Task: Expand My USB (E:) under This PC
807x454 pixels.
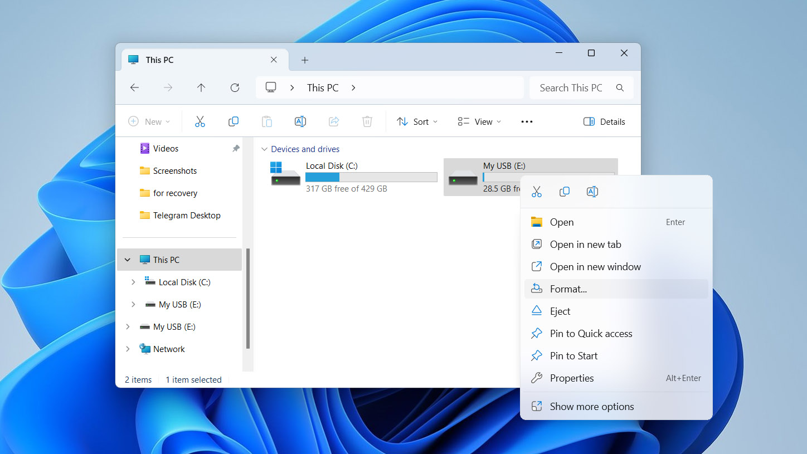Action: [x=133, y=305]
